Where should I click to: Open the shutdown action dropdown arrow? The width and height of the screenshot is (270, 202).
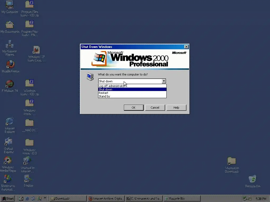[164, 81]
